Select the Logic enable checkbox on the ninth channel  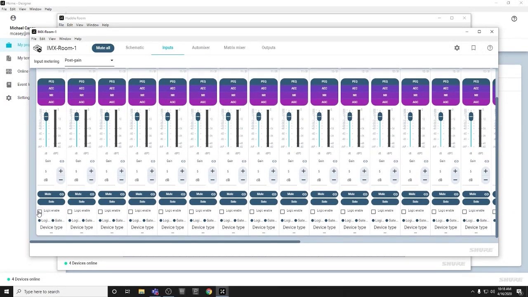tap(282, 212)
